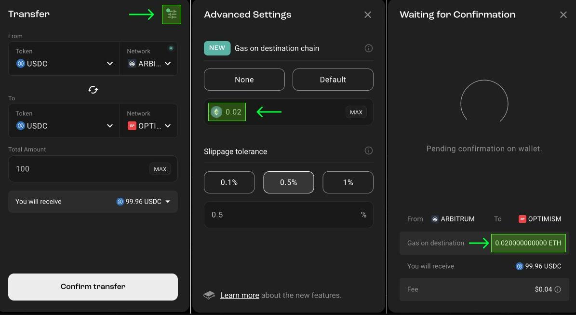Open the From token USDC dropdown

click(64, 64)
